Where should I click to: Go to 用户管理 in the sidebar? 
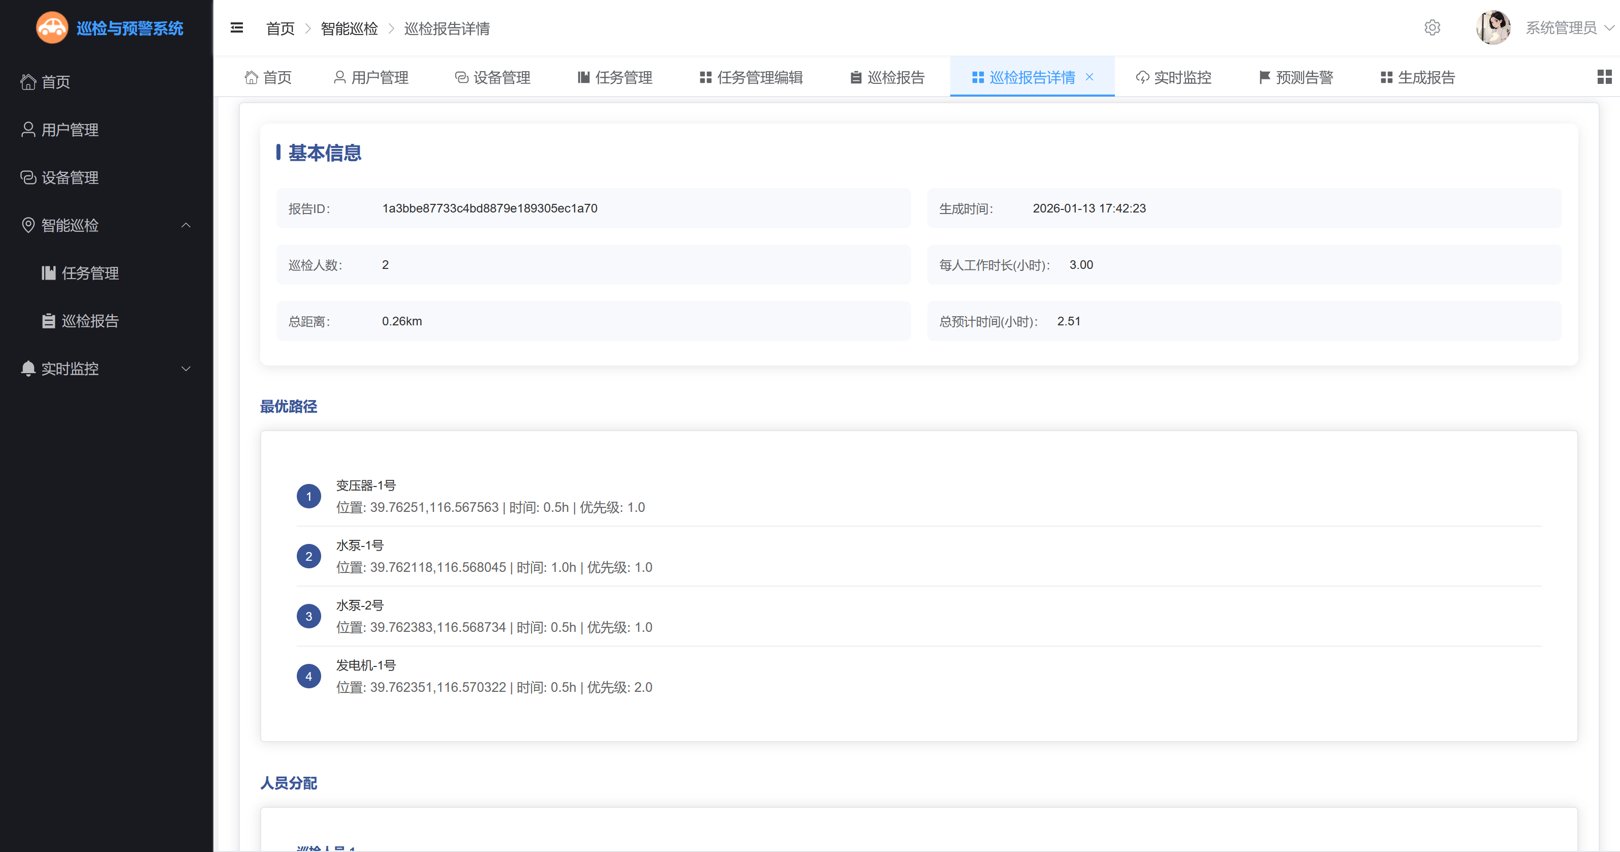click(x=69, y=130)
